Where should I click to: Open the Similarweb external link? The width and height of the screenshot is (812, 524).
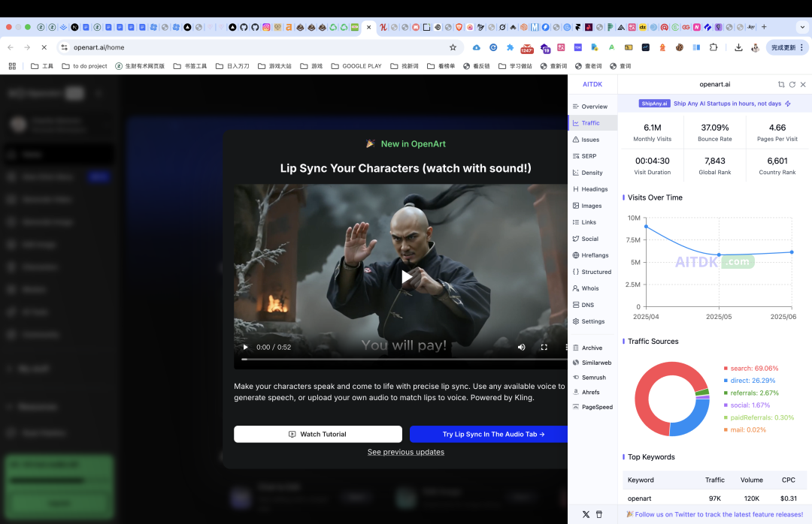point(592,363)
